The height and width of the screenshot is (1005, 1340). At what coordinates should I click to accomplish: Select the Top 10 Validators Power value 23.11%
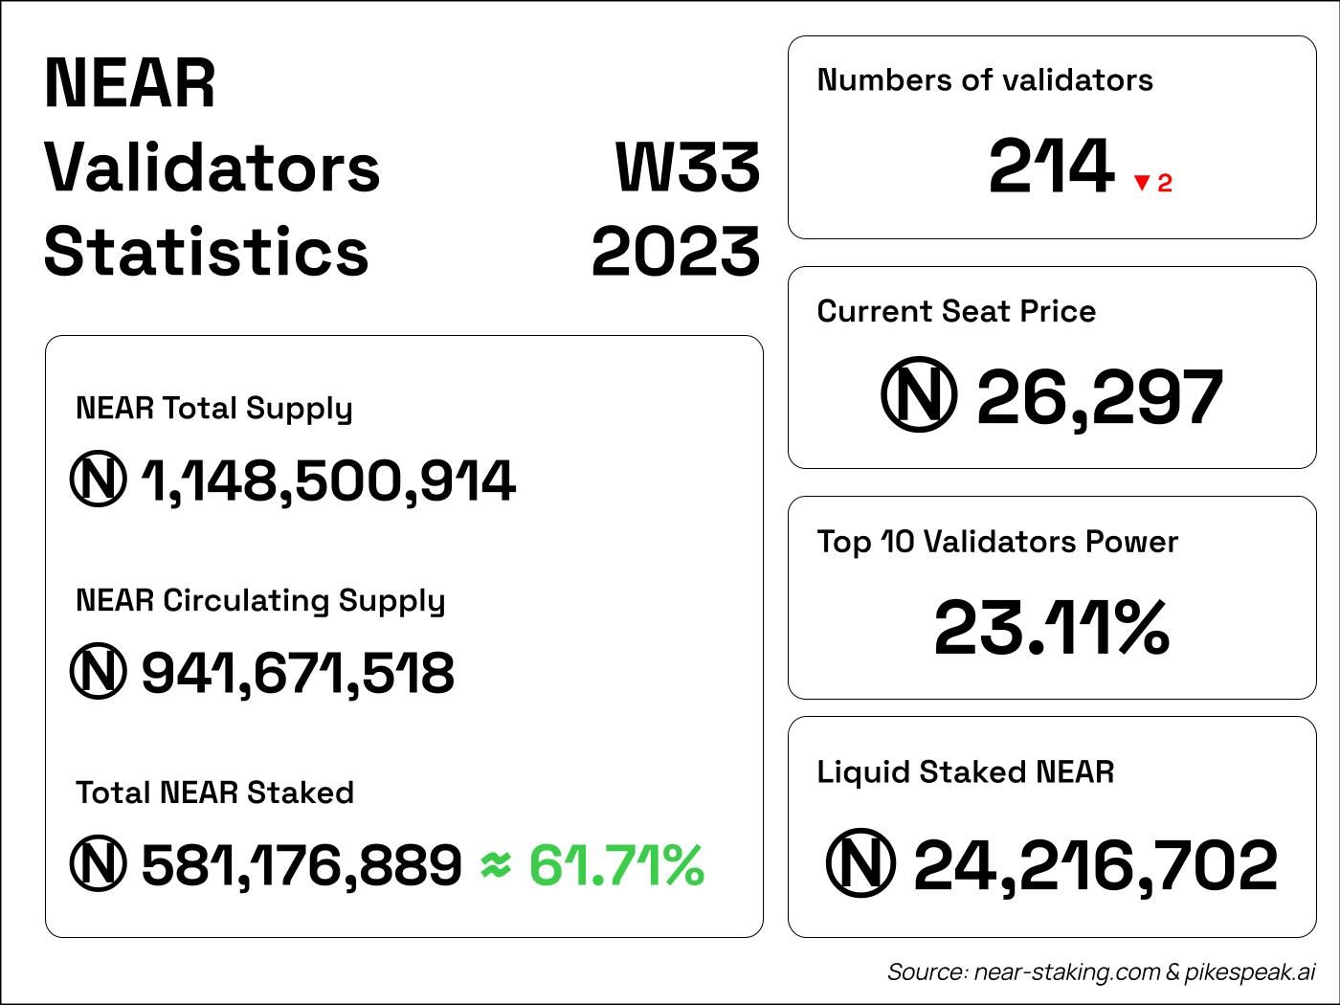pyautogui.click(x=1051, y=628)
